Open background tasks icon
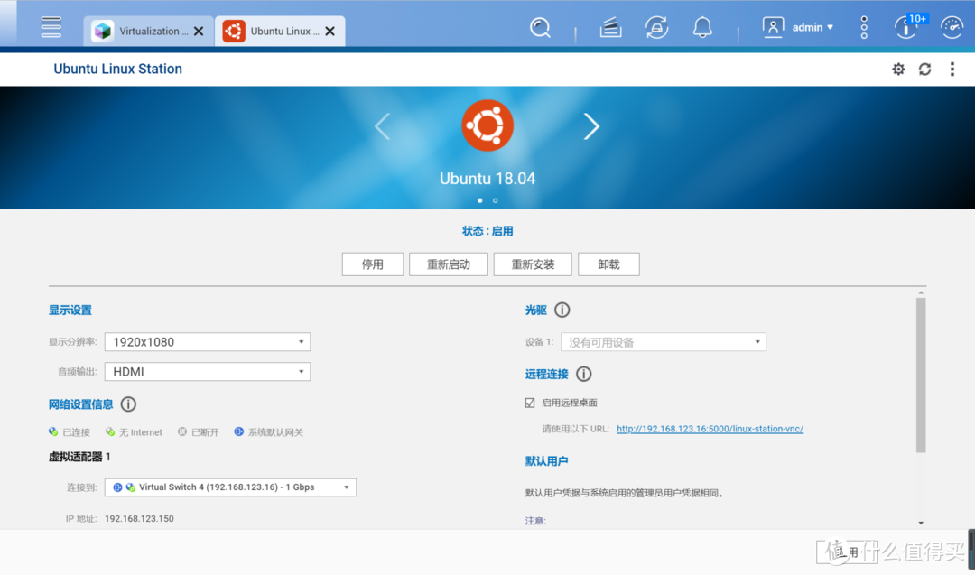The width and height of the screenshot is (975, 575). pyautogui.click(x=610, y=27)
